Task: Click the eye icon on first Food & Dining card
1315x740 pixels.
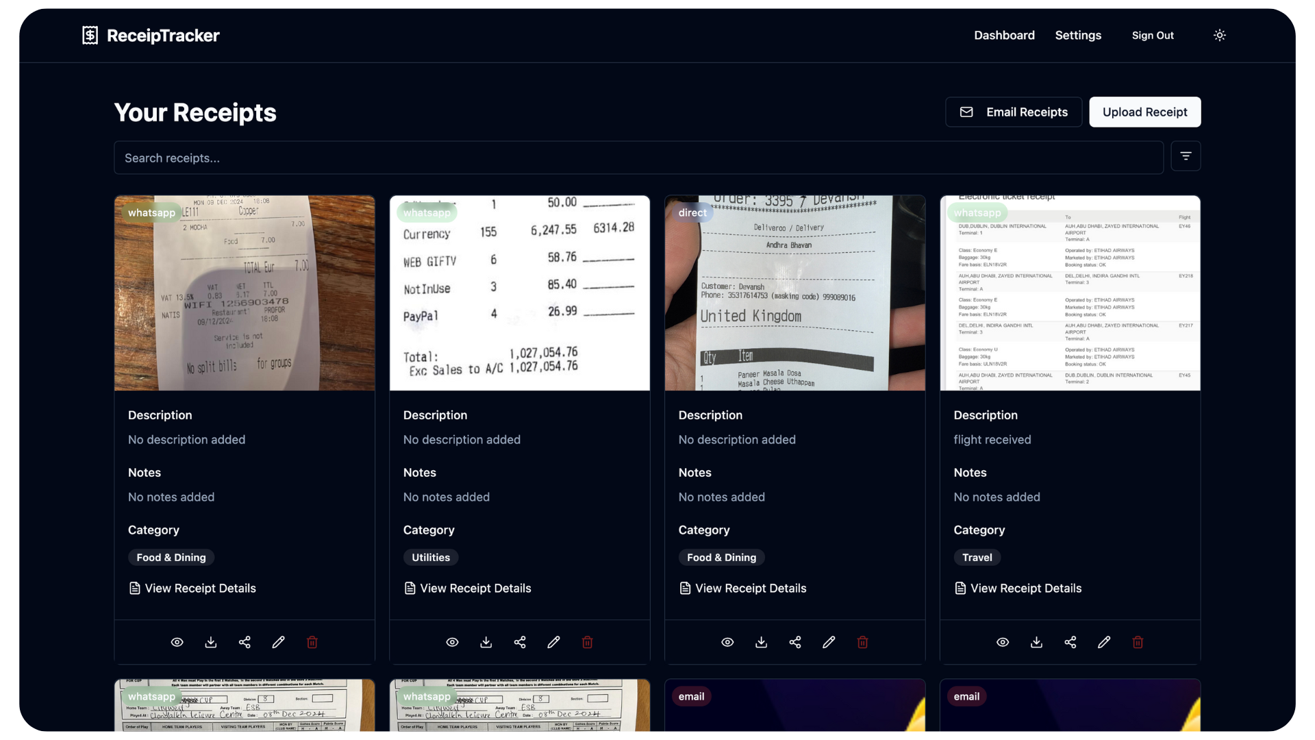Action: click(x=177, y=642)
